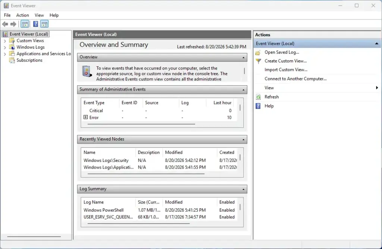Click the Event Viewer app icon in title bar
This screenshot has width=382, height=249.
click(x=6, y=6)
